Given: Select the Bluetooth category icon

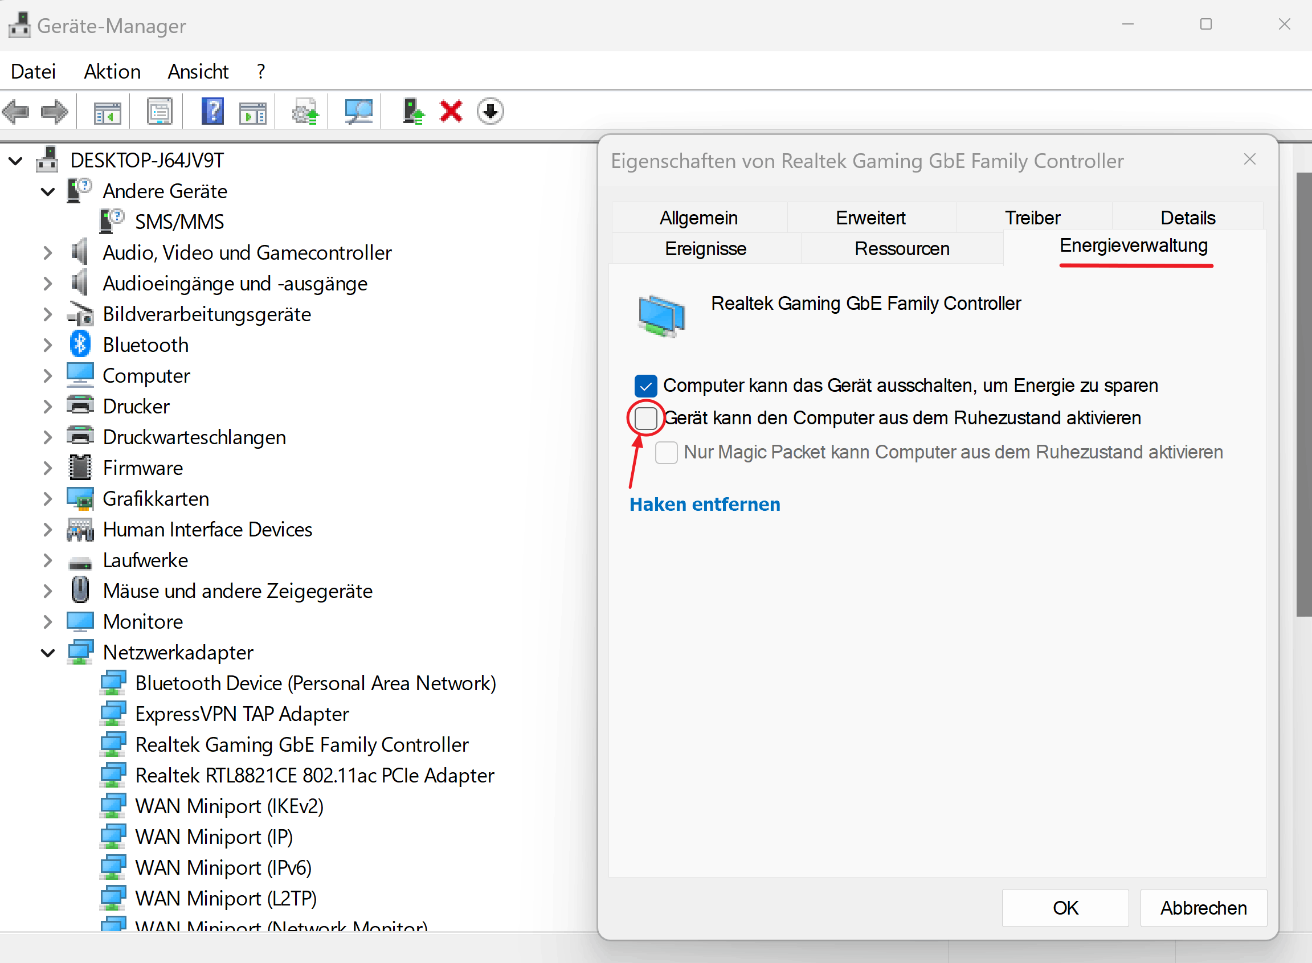Looking at the screenshot, I should pos(80,345).
